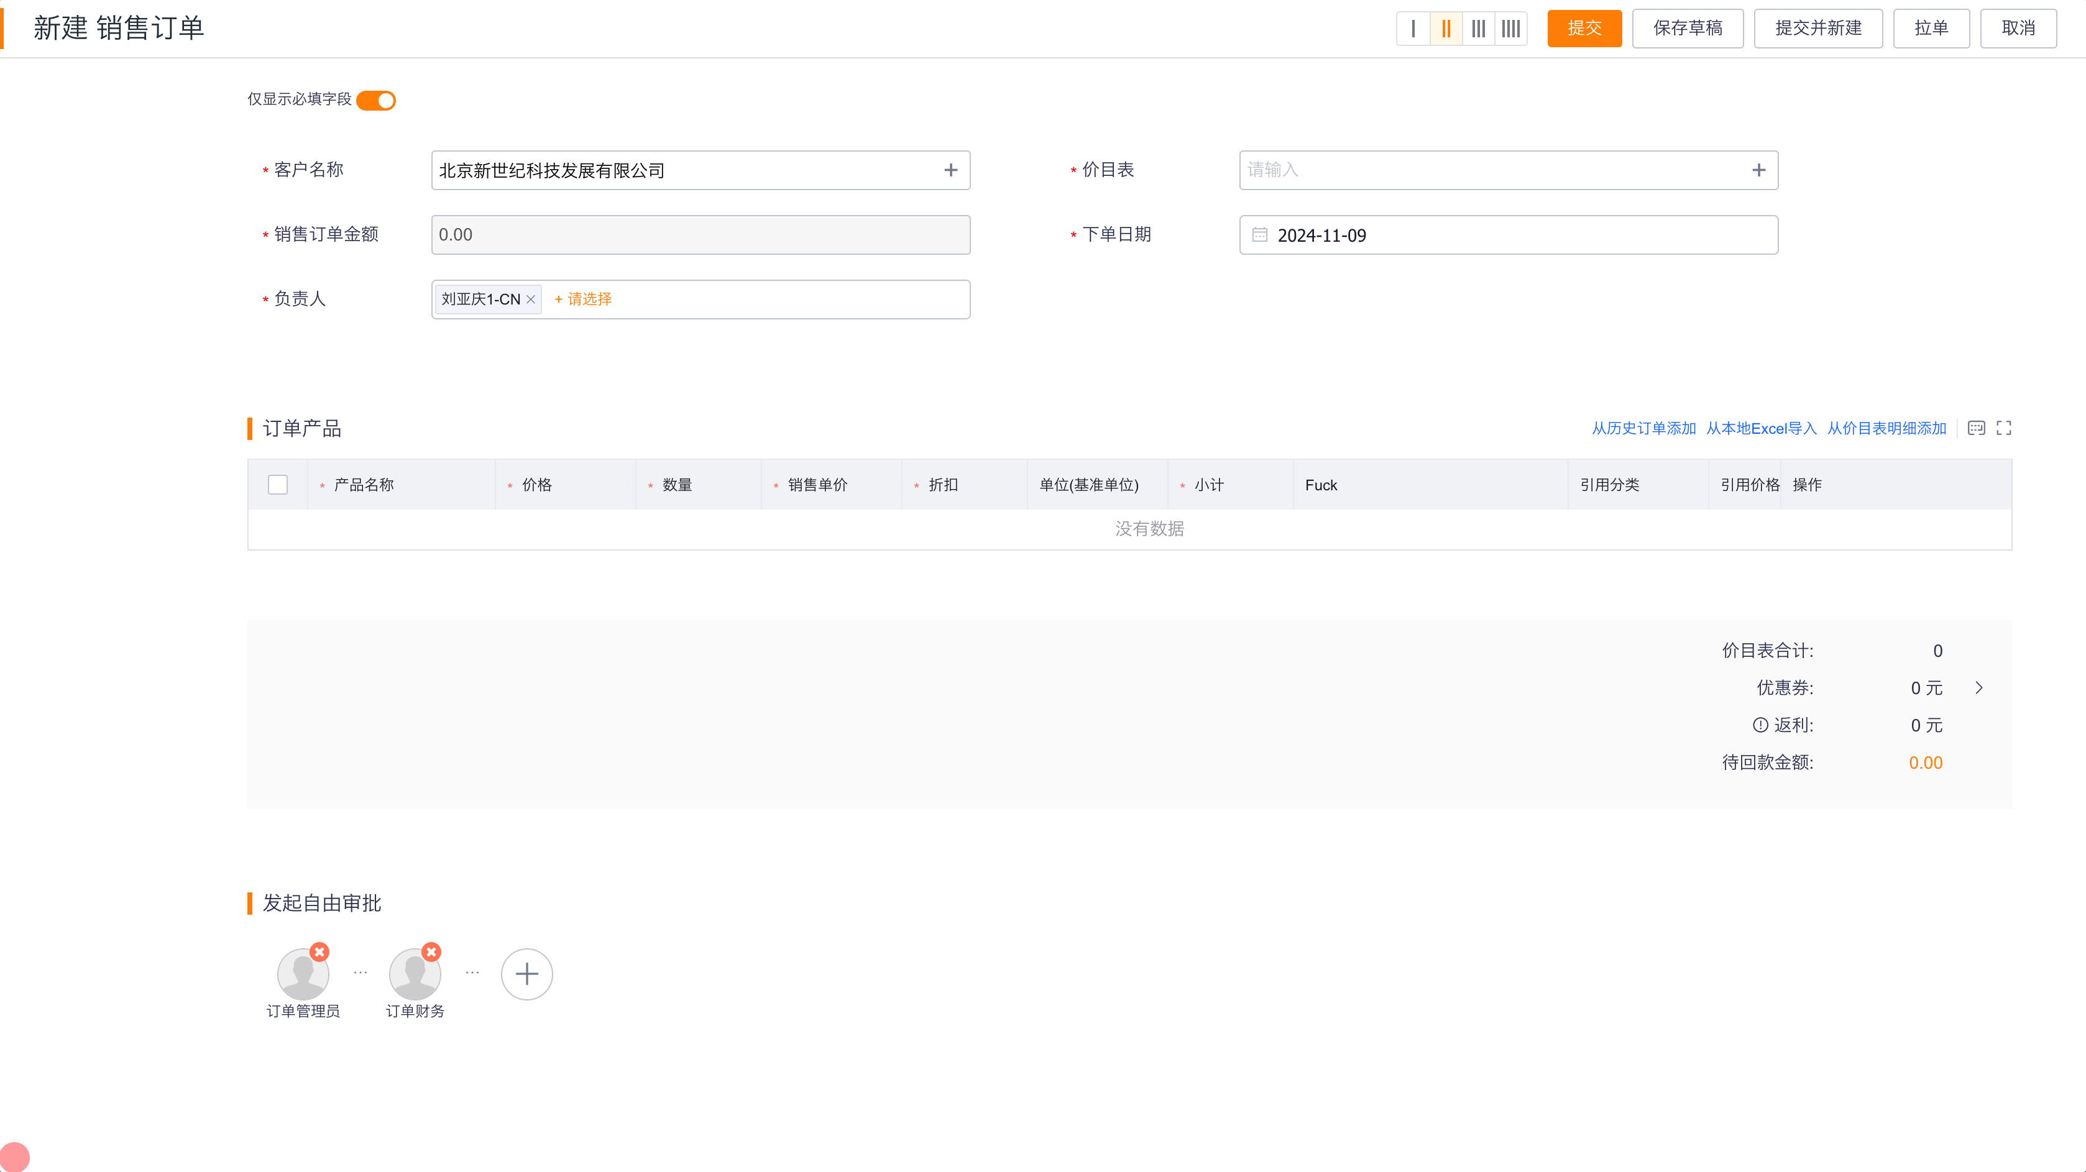Image resolution: width=2086 pixels, height=1172 pixels.
Task: Select the four-column layout icon
Action: [1511, 29]
